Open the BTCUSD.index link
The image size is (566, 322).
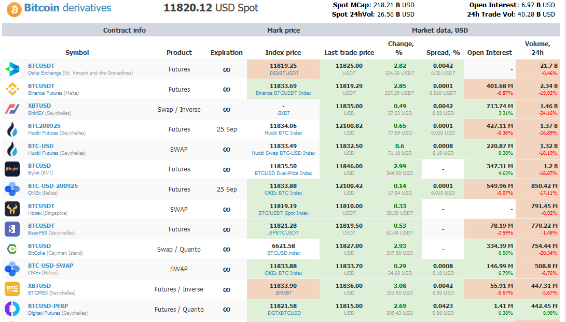[x=283, y=253]
